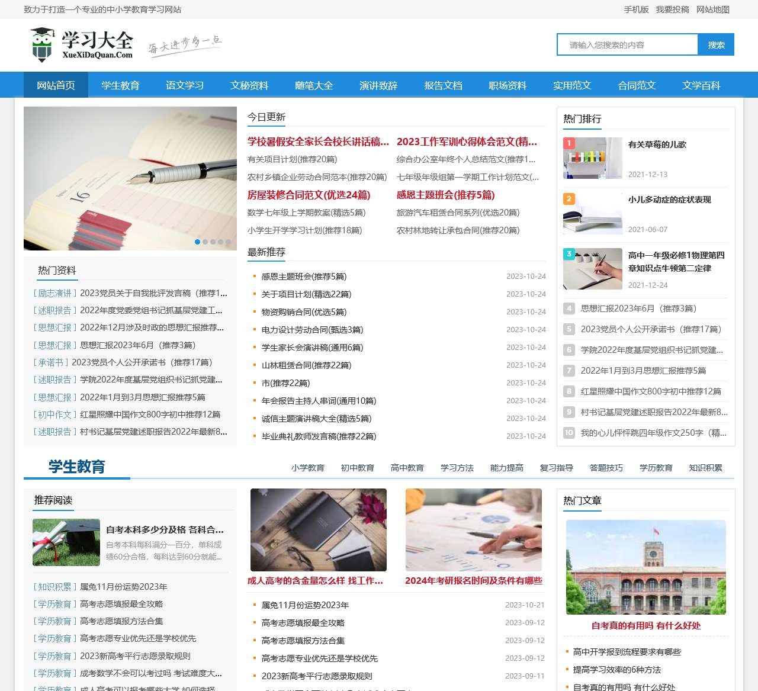Open 关于项目计划(精选22篇) in 最新推荐
The width and height of the screenshot is (758, 691).
[x=307, y=294]
